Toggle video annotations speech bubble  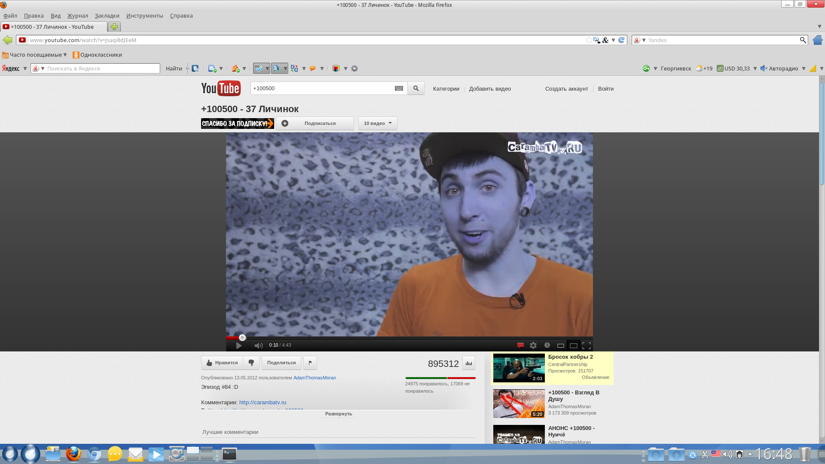pos(520,345)
